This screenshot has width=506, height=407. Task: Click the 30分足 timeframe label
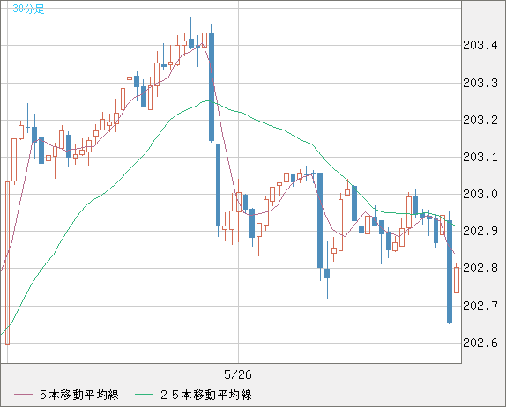28,9
